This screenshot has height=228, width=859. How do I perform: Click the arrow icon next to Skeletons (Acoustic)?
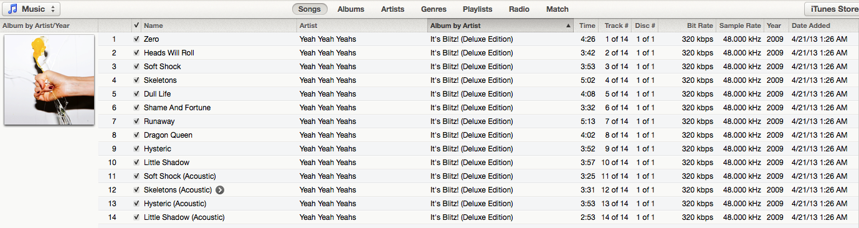tap(220, 190)
